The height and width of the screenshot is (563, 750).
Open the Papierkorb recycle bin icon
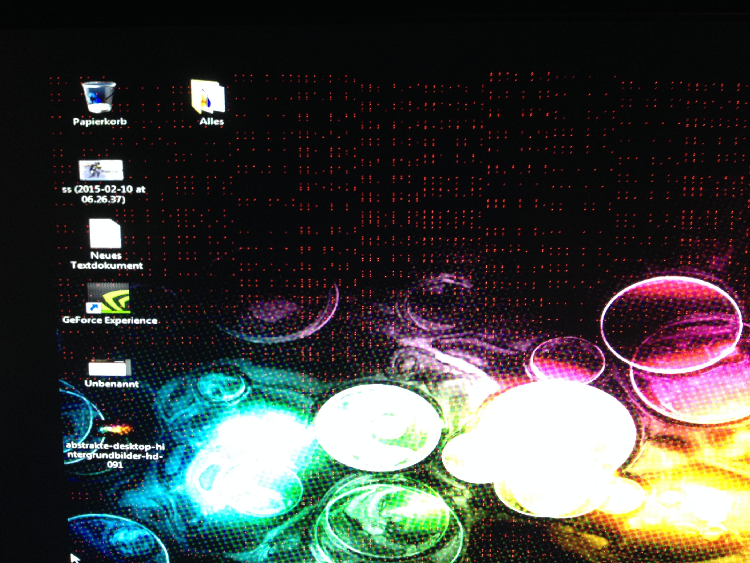(x=99, y=97)
